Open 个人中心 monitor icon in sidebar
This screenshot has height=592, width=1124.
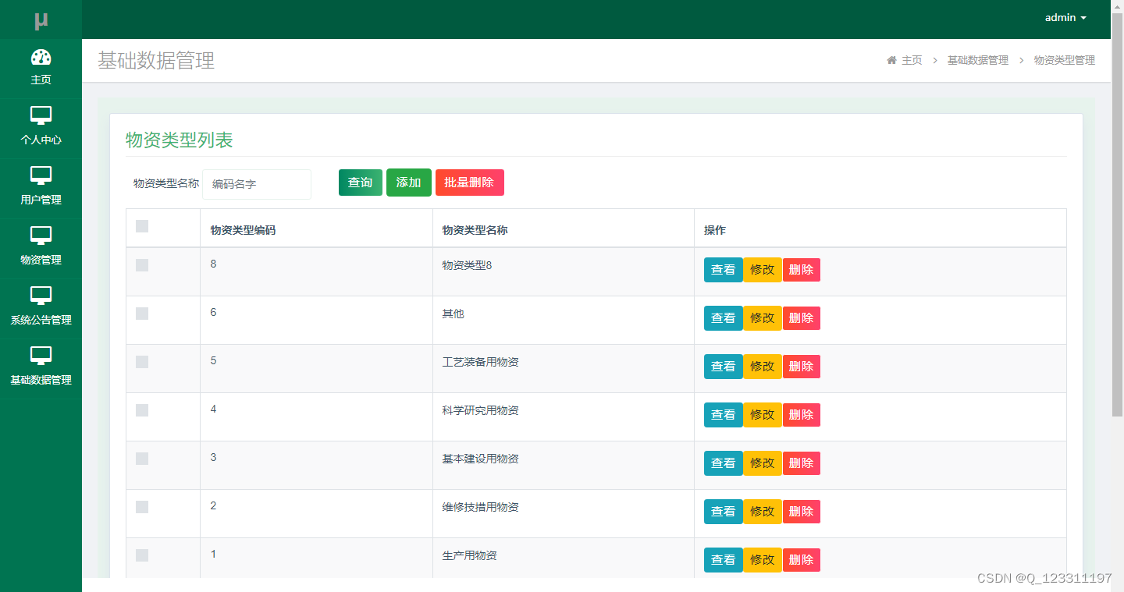click(41, 115)
